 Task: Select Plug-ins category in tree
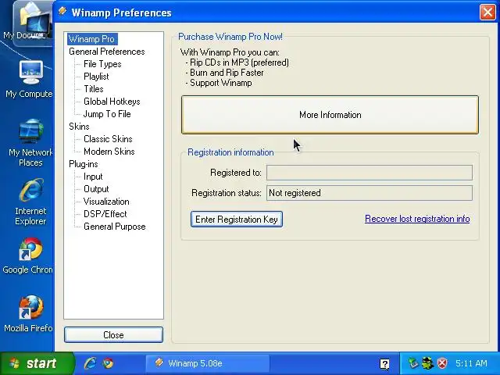point(84,164)
